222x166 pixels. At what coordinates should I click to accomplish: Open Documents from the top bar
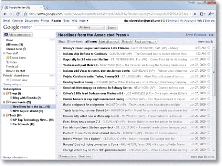click(32, 21)
